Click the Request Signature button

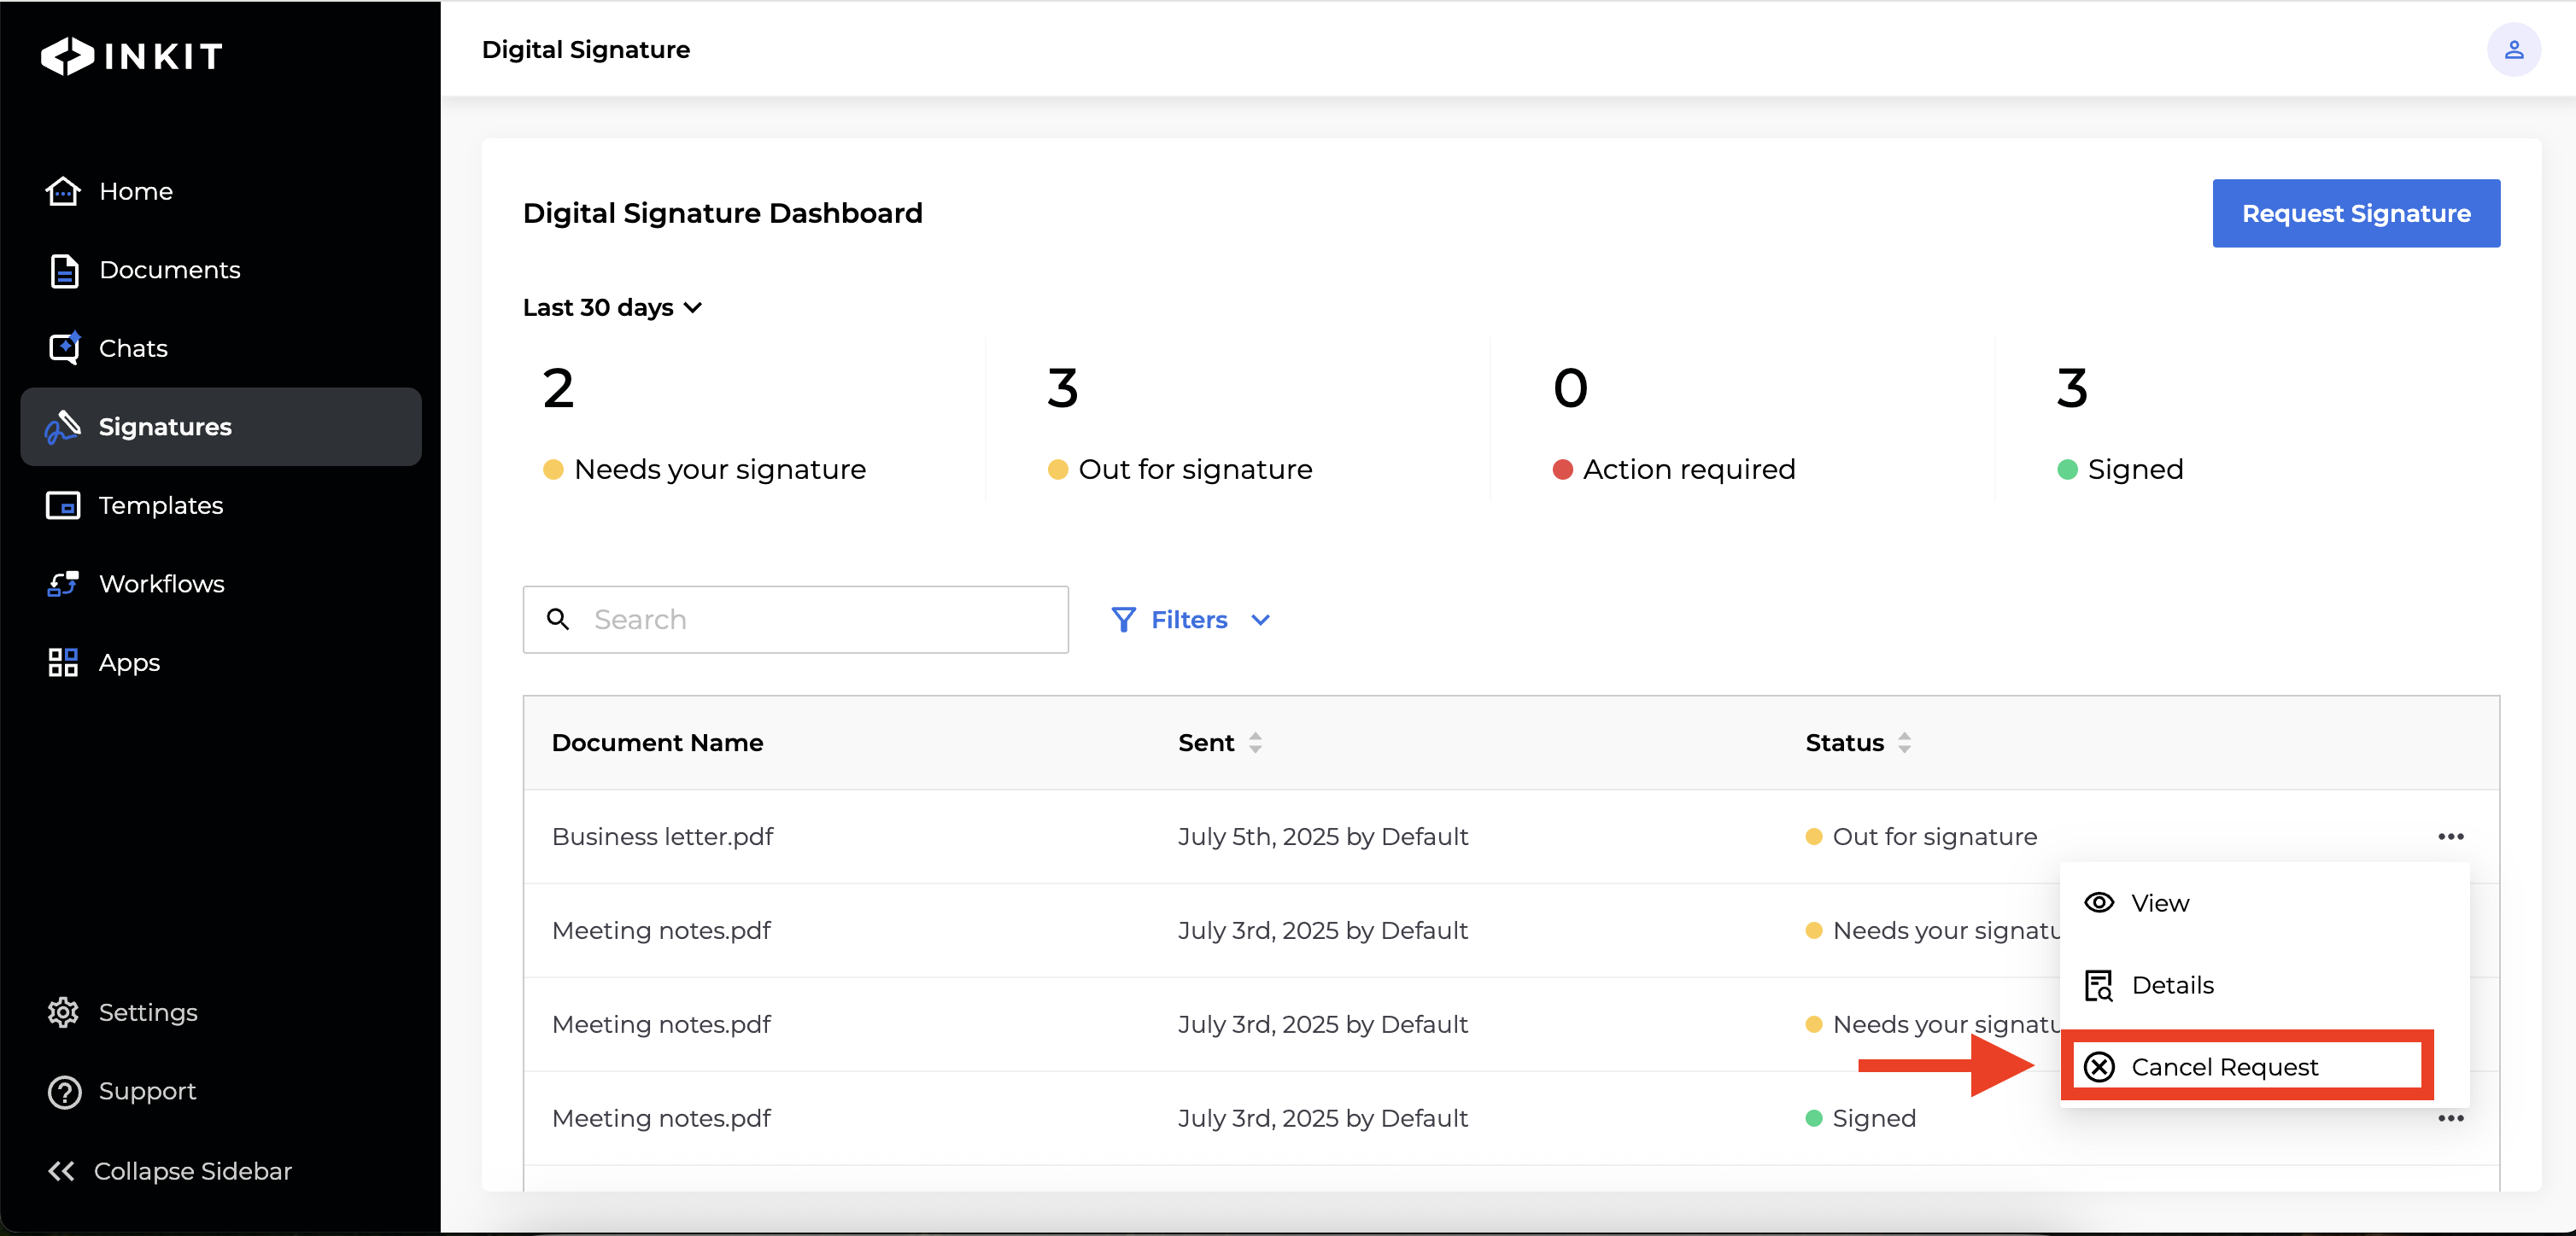click(2355, 214)
